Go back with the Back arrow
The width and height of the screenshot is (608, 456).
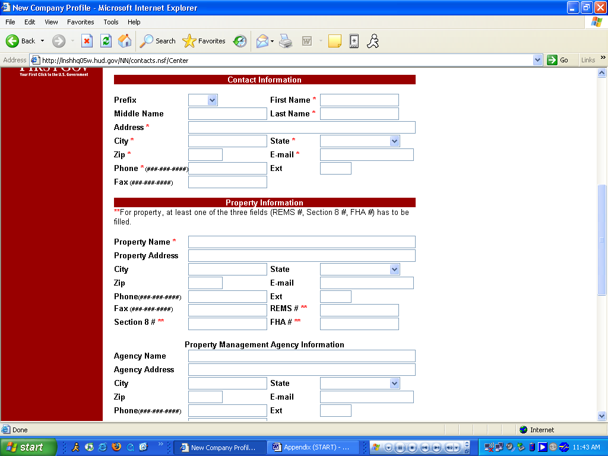click(20, 41)
